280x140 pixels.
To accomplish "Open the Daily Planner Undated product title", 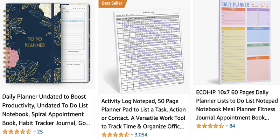I will 46,110.
